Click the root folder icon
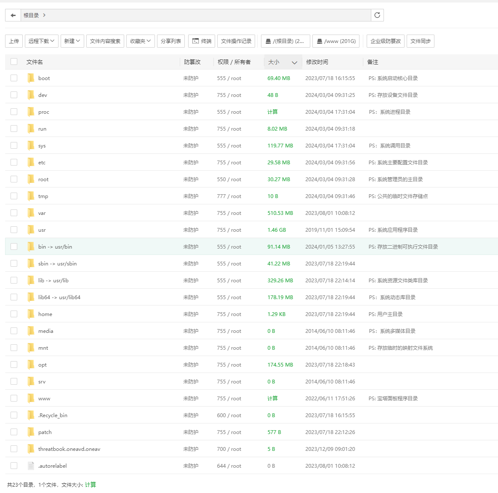 pos(31,179)
